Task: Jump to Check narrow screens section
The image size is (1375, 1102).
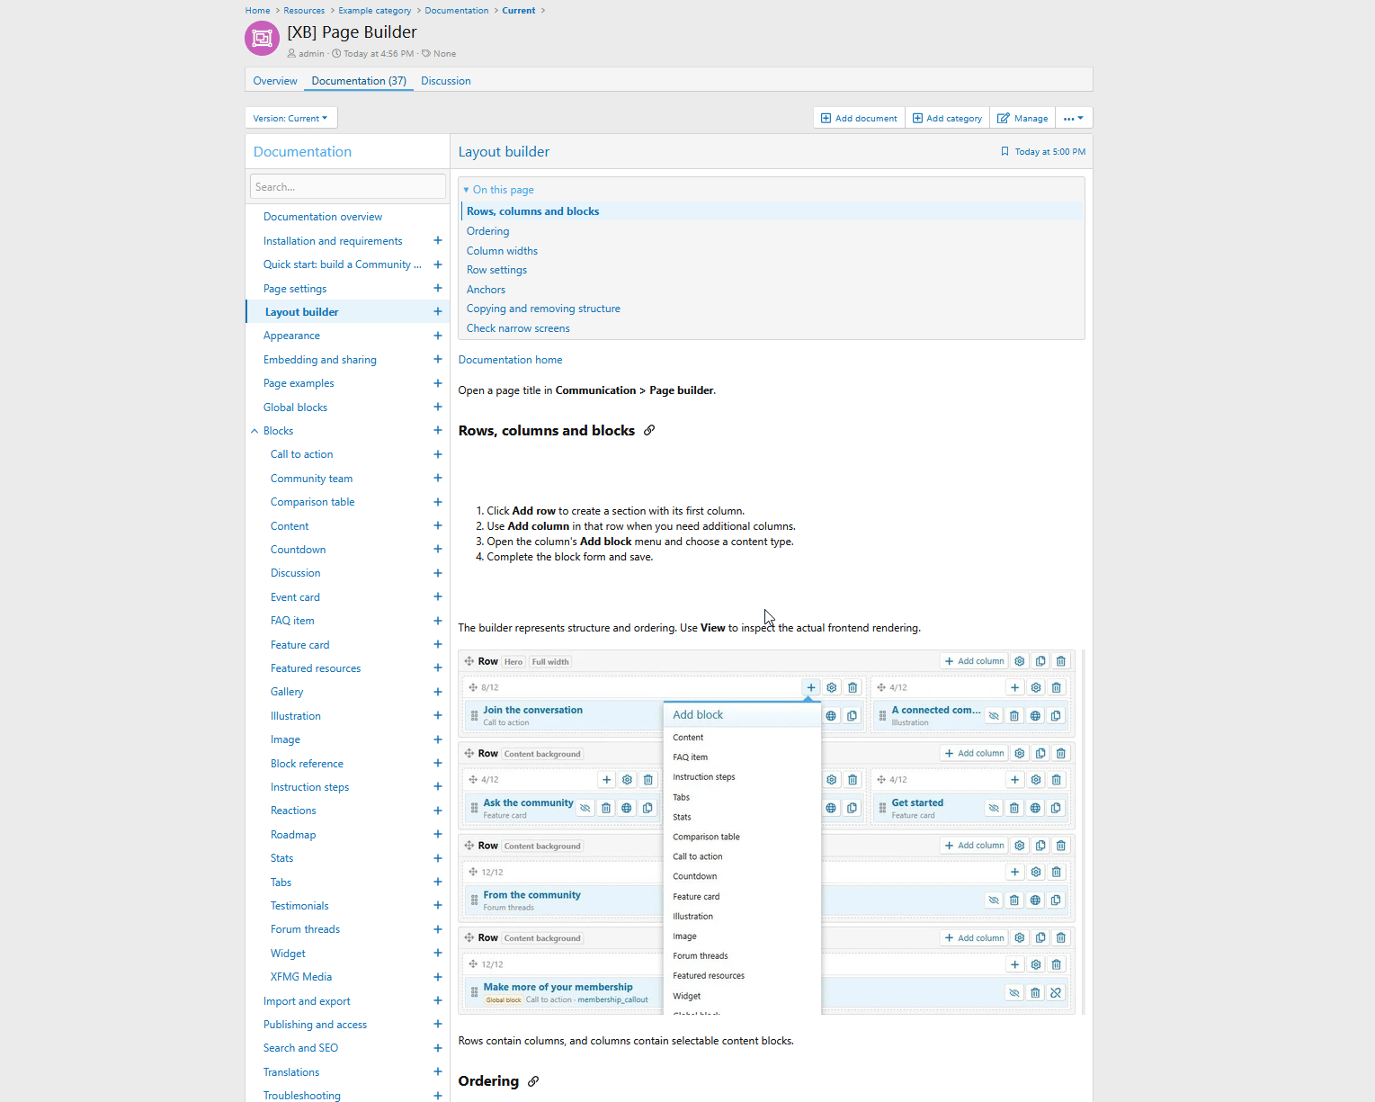Action: pos(518,328)
